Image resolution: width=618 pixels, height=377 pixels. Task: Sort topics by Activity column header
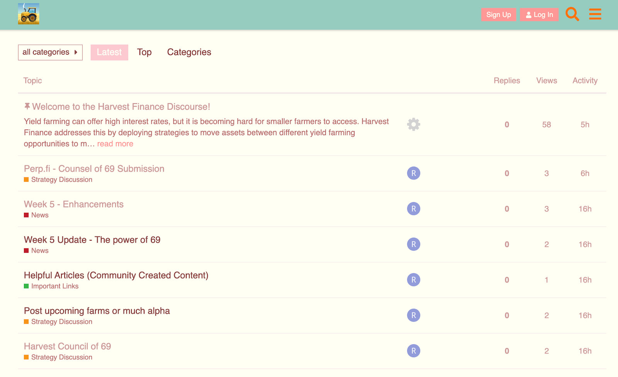pyautogui.click(x=585, y=81)
